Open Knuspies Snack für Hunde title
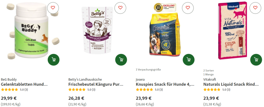Screen dimensions: 264x107 [165, 84]
